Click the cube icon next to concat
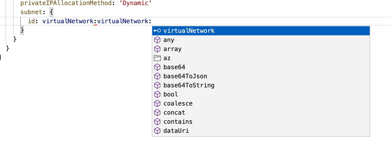 click(157, 112)
